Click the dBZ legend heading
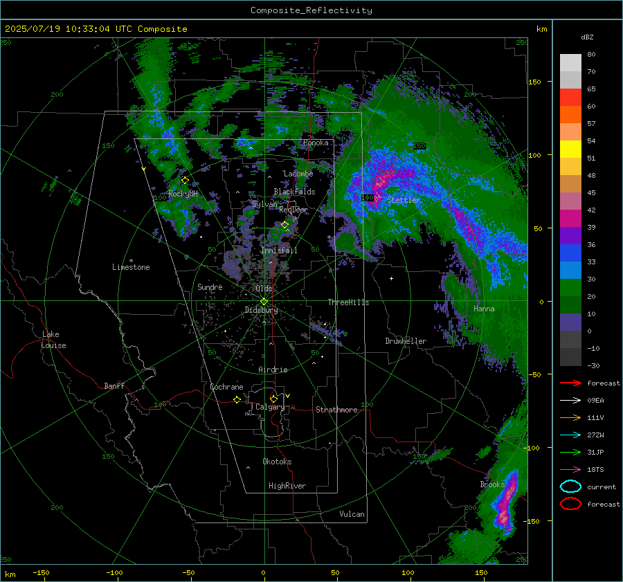The height and width of the screenshot is (582, 623). [x=587, y=37]
